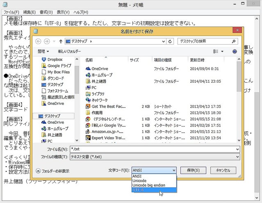Go up one folder level with the up arrow

[x=61, y=41]
